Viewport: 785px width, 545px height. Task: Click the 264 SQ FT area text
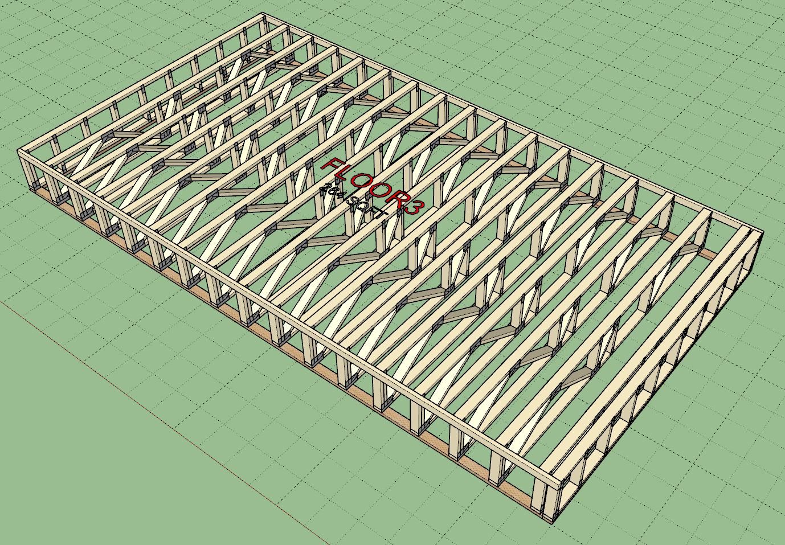(x=353, y=206)
